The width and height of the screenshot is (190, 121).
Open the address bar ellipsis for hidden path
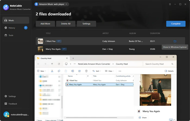tap(75, 64)
